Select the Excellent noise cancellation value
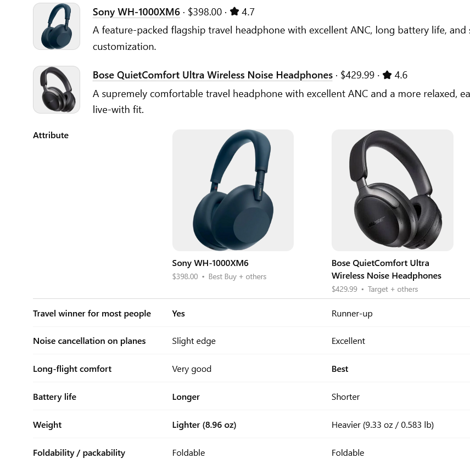 348,341
